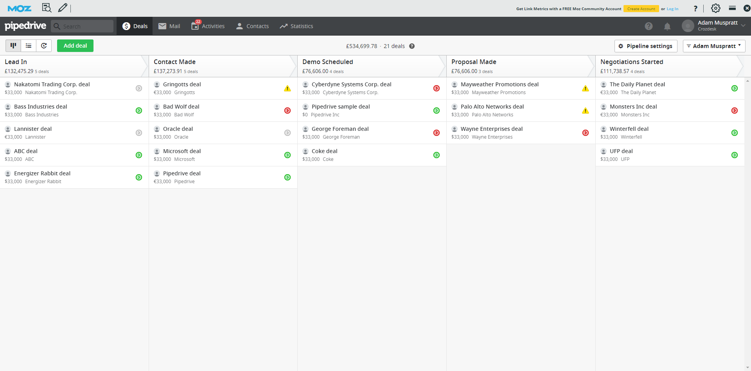Switch to list view
Screen dimensions: 751x371
(x=29, y=46)
